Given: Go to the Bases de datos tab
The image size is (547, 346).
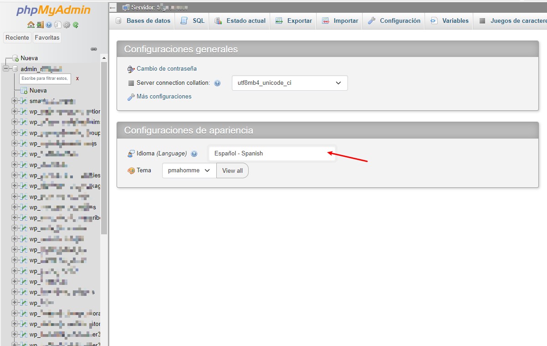Looking at the screenshot, I should (x=143, y=21).
